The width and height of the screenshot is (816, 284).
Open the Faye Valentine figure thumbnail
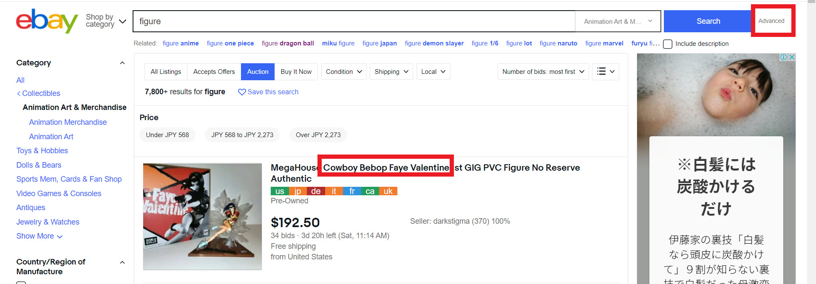203,217
